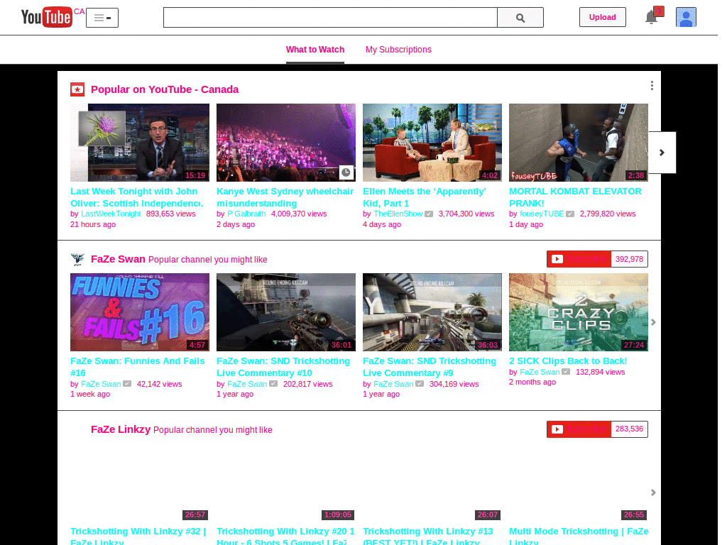Click Watch Later clock on Kanye thumbnail
727x545 pixels.
tap(346, 172)
